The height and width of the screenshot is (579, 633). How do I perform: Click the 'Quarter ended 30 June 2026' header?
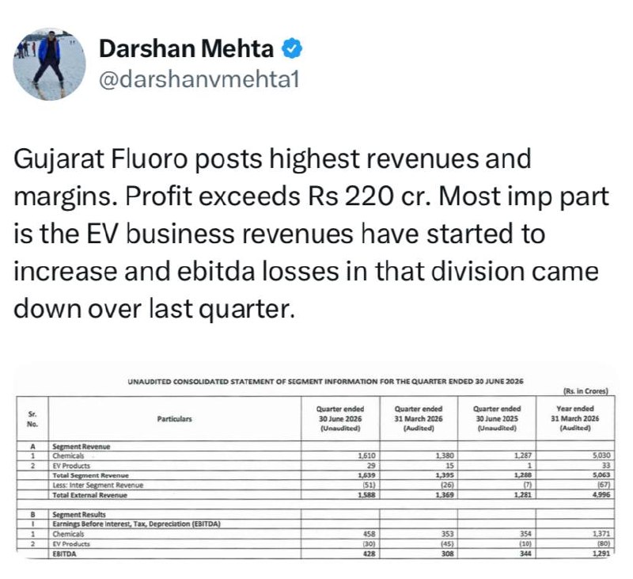tap(340, 418)
